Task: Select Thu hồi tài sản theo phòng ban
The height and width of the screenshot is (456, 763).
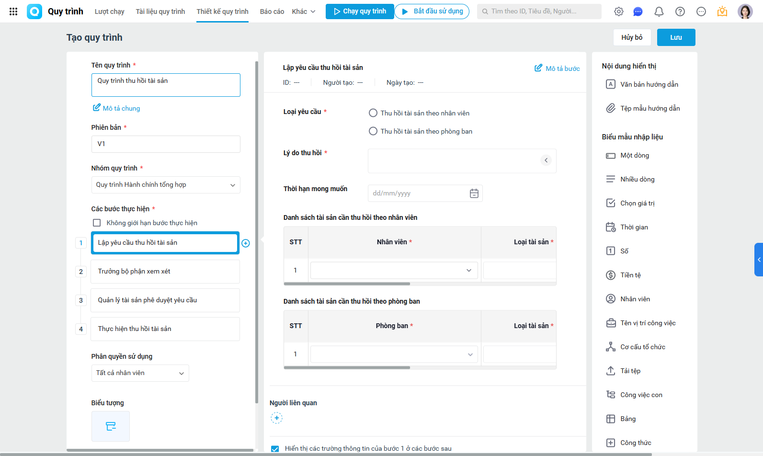Action: click(x=373, y=131)
